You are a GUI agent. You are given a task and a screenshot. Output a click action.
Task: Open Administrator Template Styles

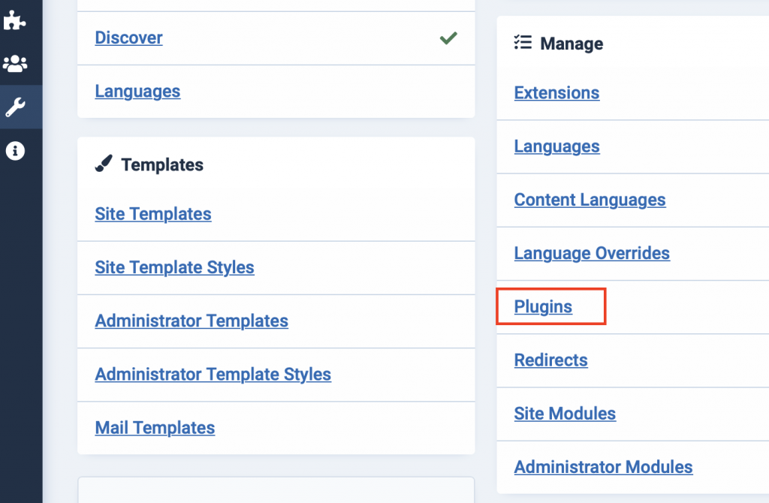(x=213, y=374)
